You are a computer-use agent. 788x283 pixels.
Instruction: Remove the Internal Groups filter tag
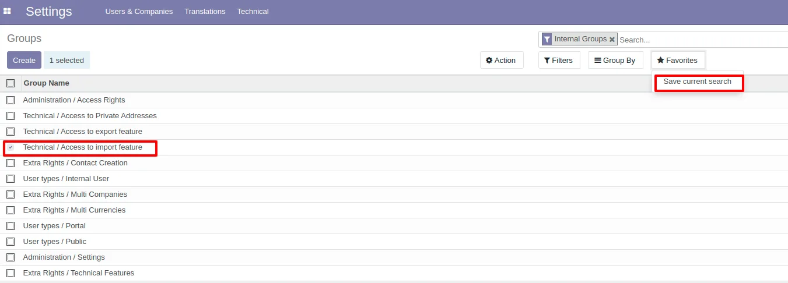coord(612,39)
